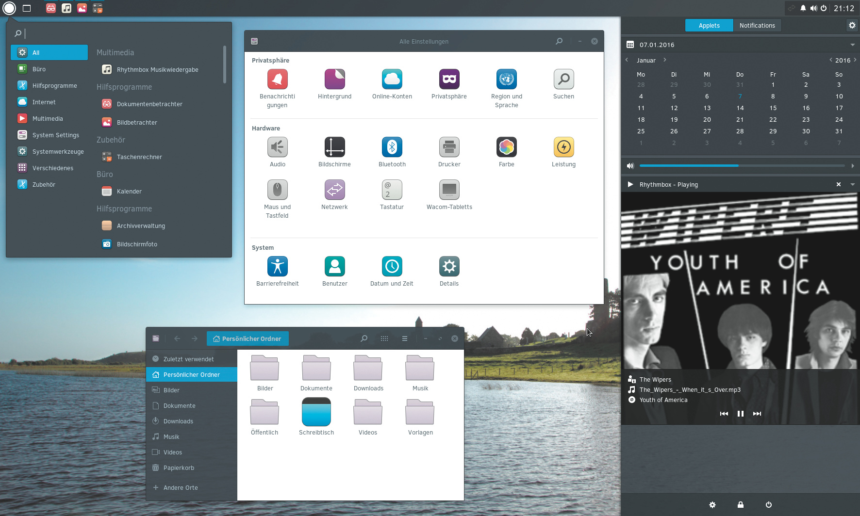Collapse the Rhythmbox player applet
This screenshot has height=516, width=860.
click(852, 184)
